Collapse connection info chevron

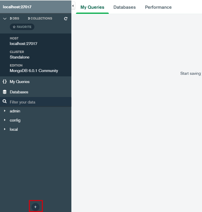coord(5,18)
